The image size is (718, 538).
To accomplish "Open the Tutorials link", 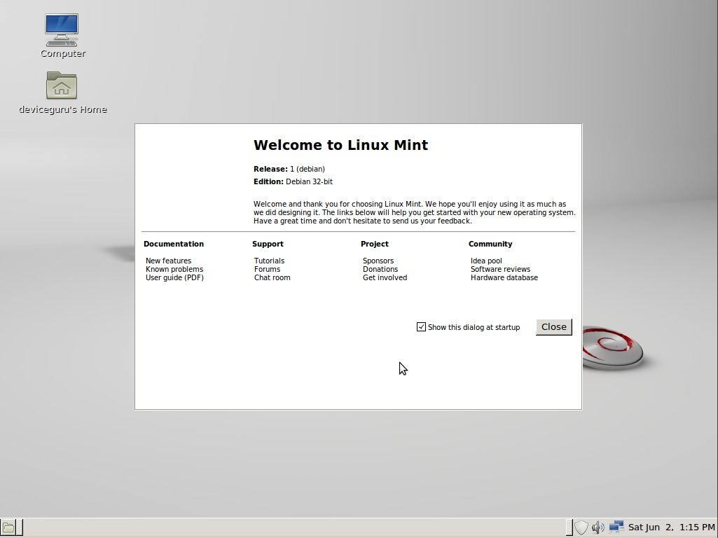I will (x=269, y=261).
